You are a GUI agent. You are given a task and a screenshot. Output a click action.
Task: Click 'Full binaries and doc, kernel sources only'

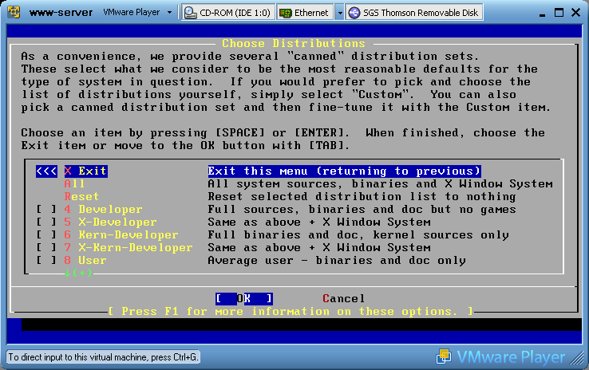tap(358, 235)
